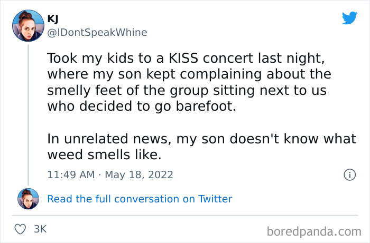Click the Twitter bird logo
The image size is (370, 243).
coord(349,18)
